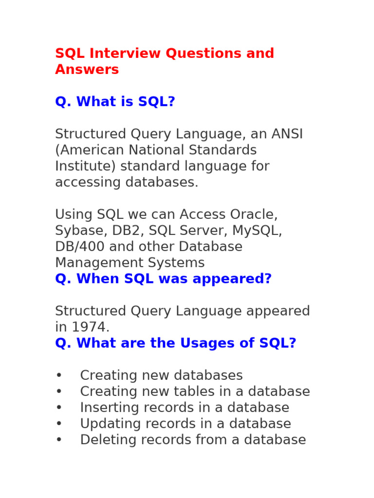The image size is (374, 498).
Task: Click the line 'Institute) standard language for'
Action: click(x=162, y=166)
